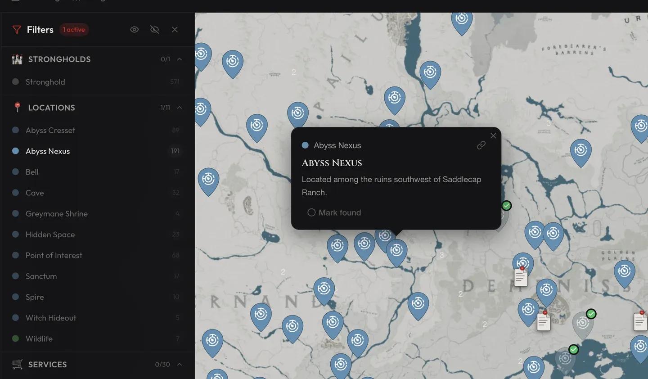Click the Strongholds castle icon
Screen dimensions: 648x379
[17, 59]
